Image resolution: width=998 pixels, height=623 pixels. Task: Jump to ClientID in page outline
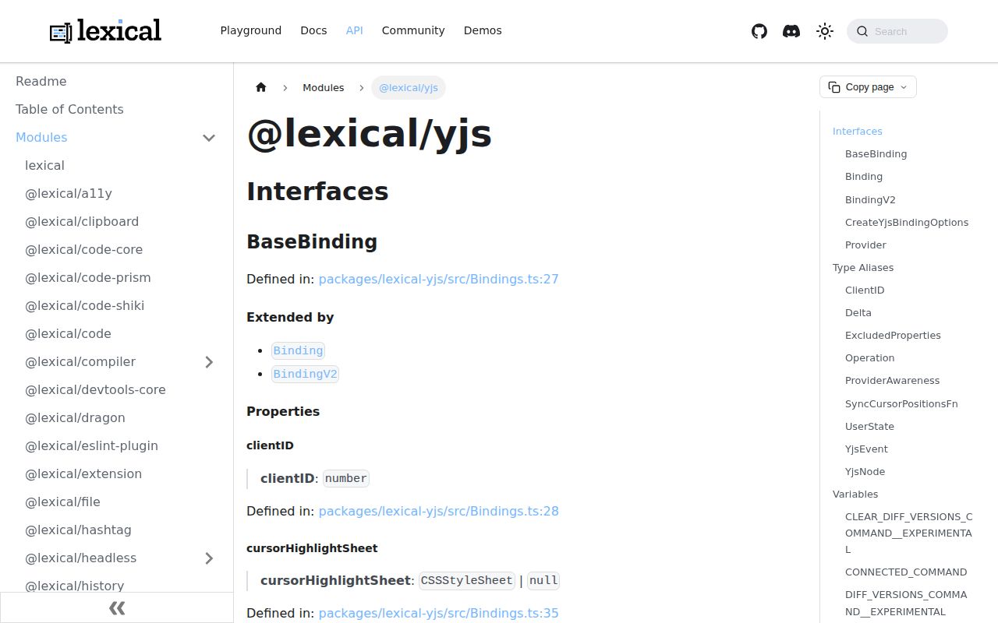click(x=865, y=290)
